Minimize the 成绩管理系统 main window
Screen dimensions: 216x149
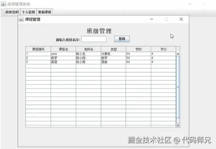coord(190,4)
